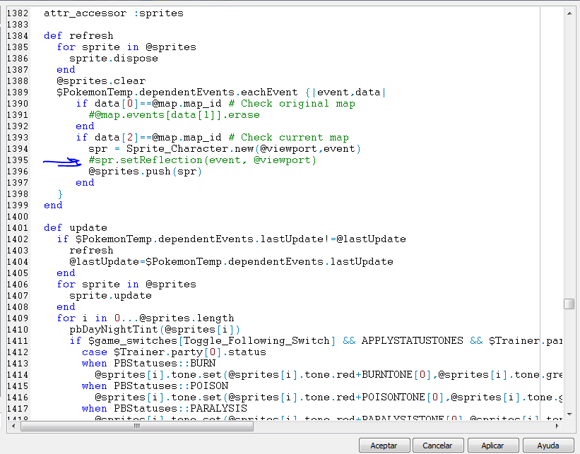Click the vertical scrollbar up arrow
The width and height of the screenshot is (580, 454).
[569, 12]
